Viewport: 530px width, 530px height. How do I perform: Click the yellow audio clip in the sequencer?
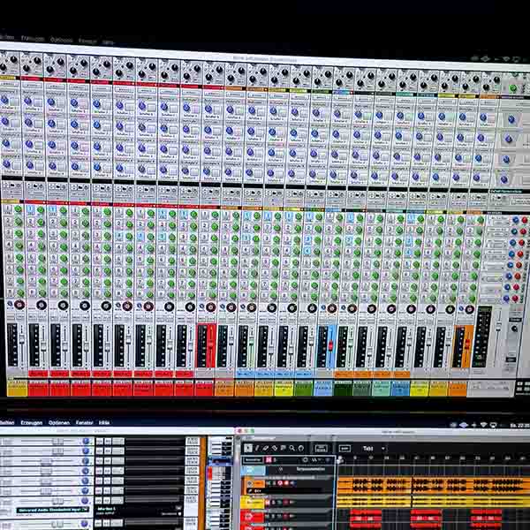tap(434, 502)
